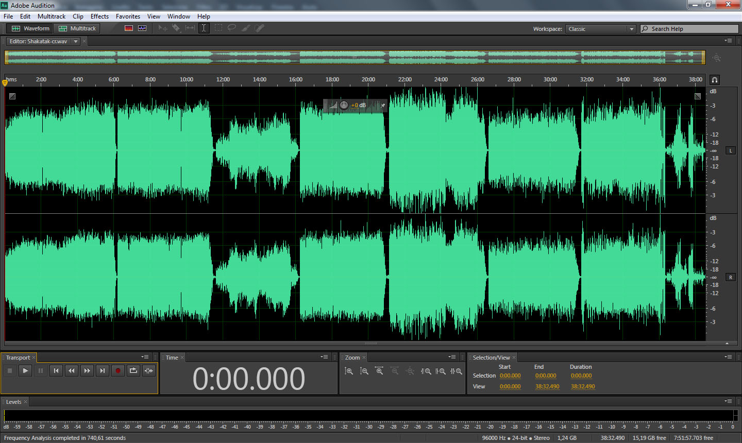Show the Spectral Frequency Display
Viewport: 742px width, 443px height.
129,28
